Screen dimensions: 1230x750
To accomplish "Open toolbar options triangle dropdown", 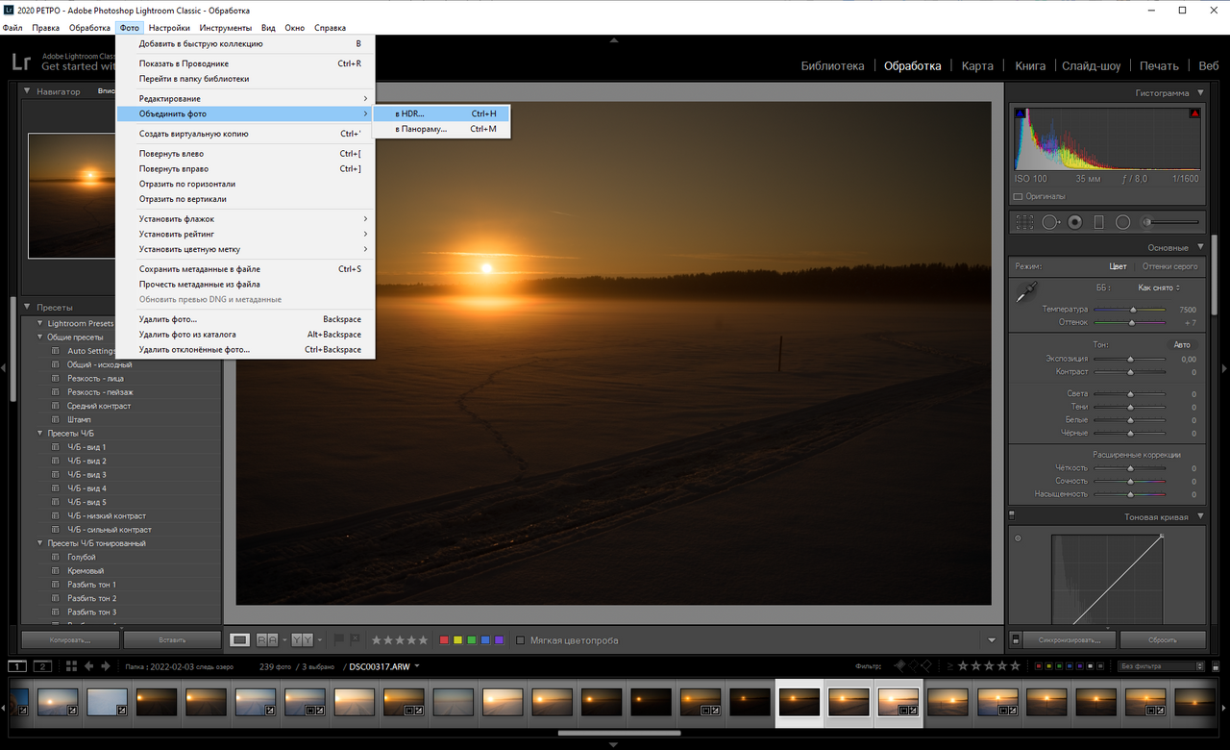I will tap(992, 640).
